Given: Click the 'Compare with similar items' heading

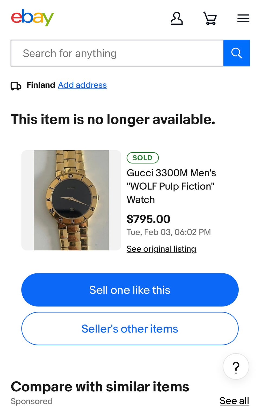Looking at the screenshot, I should tap(100, 387).
